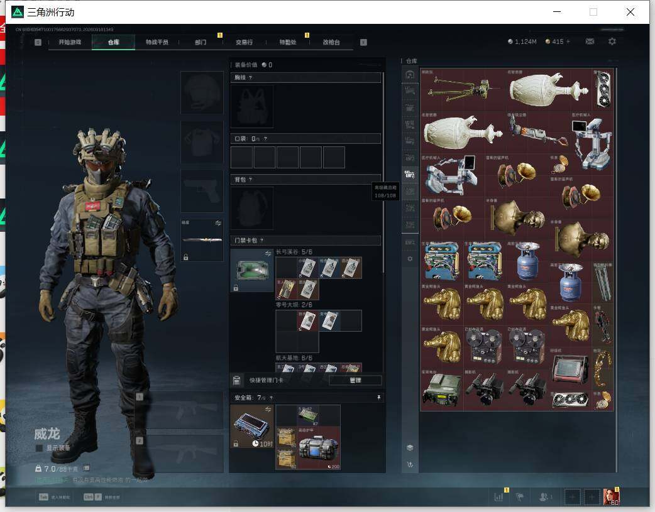This screenshot has height=512, width=655.
Task: Select the military radio item in stash
Action: [x=441, y=389]
